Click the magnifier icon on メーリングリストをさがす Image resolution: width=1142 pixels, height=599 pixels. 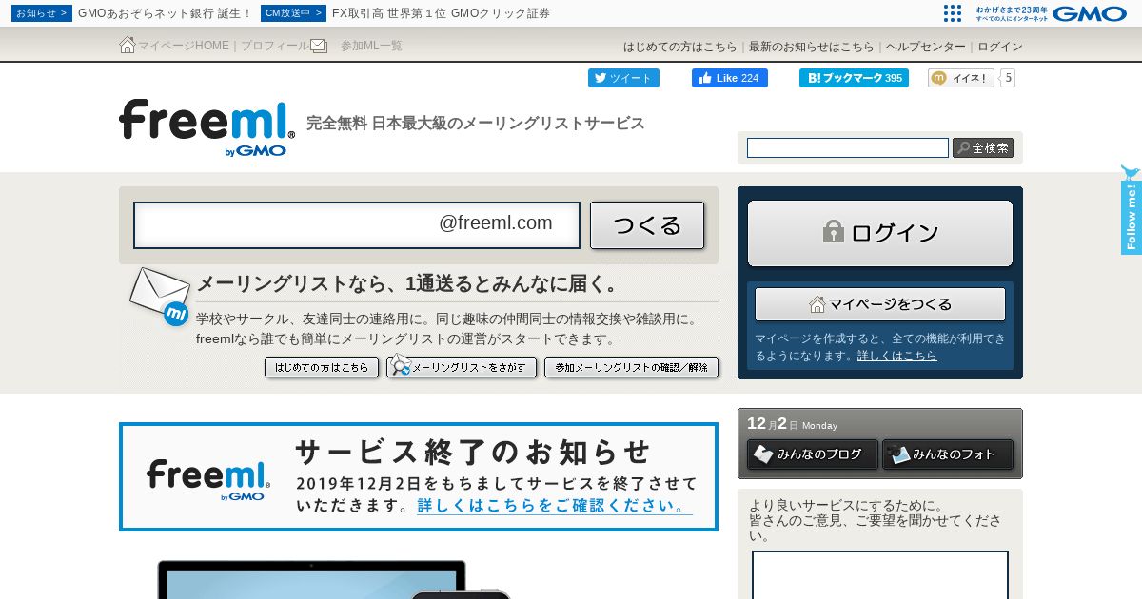pyautogui.click(x=400, y=365)
